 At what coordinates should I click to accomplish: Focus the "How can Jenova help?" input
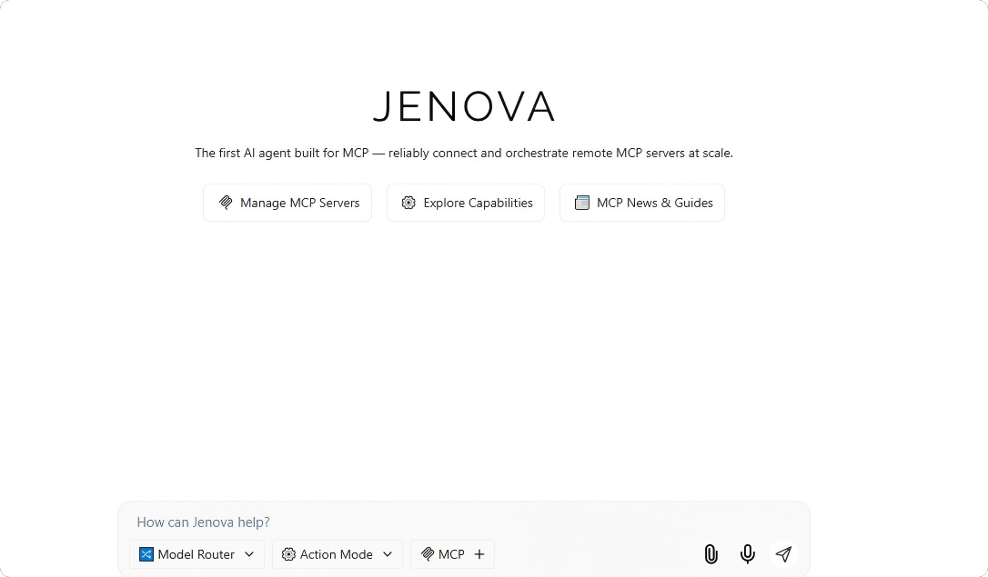coord(409,522)
